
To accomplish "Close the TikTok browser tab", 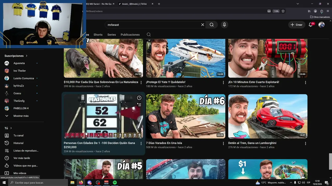I will [x=152, y=4].
